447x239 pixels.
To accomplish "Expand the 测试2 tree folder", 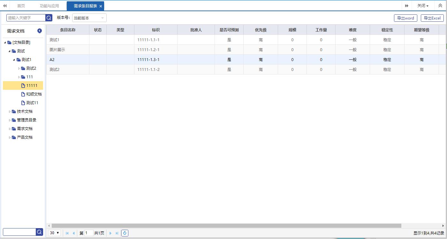I will point(19,68).
